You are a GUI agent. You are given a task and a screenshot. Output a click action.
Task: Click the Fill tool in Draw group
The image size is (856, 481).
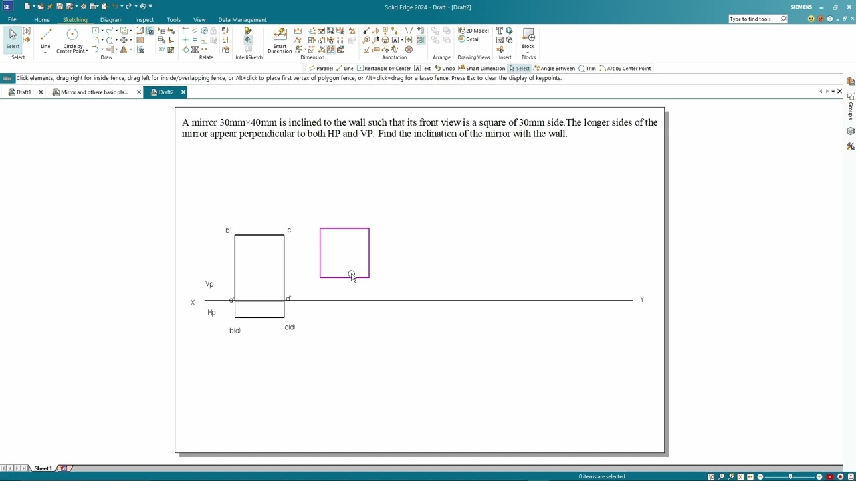140,40
